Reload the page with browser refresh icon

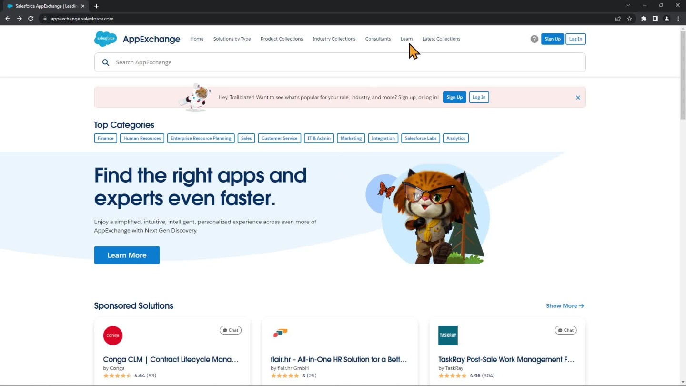(31, 19)
